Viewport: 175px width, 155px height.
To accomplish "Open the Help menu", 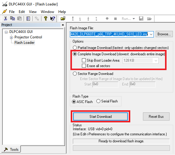I will (x=62, y=11).
